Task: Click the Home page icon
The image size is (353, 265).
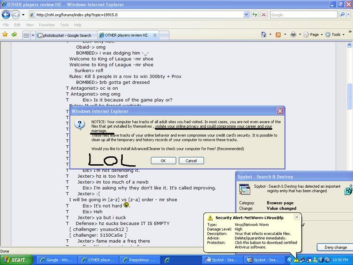Action: tap(263, 34)
